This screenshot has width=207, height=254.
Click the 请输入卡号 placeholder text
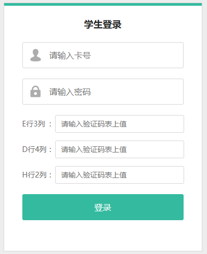pyautogui.click(x=70, y=56)
